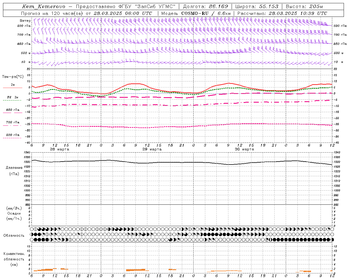
Task: Select the Долгота: 86.169 header value
Action: pyautogui.click(x=206, y=7)
